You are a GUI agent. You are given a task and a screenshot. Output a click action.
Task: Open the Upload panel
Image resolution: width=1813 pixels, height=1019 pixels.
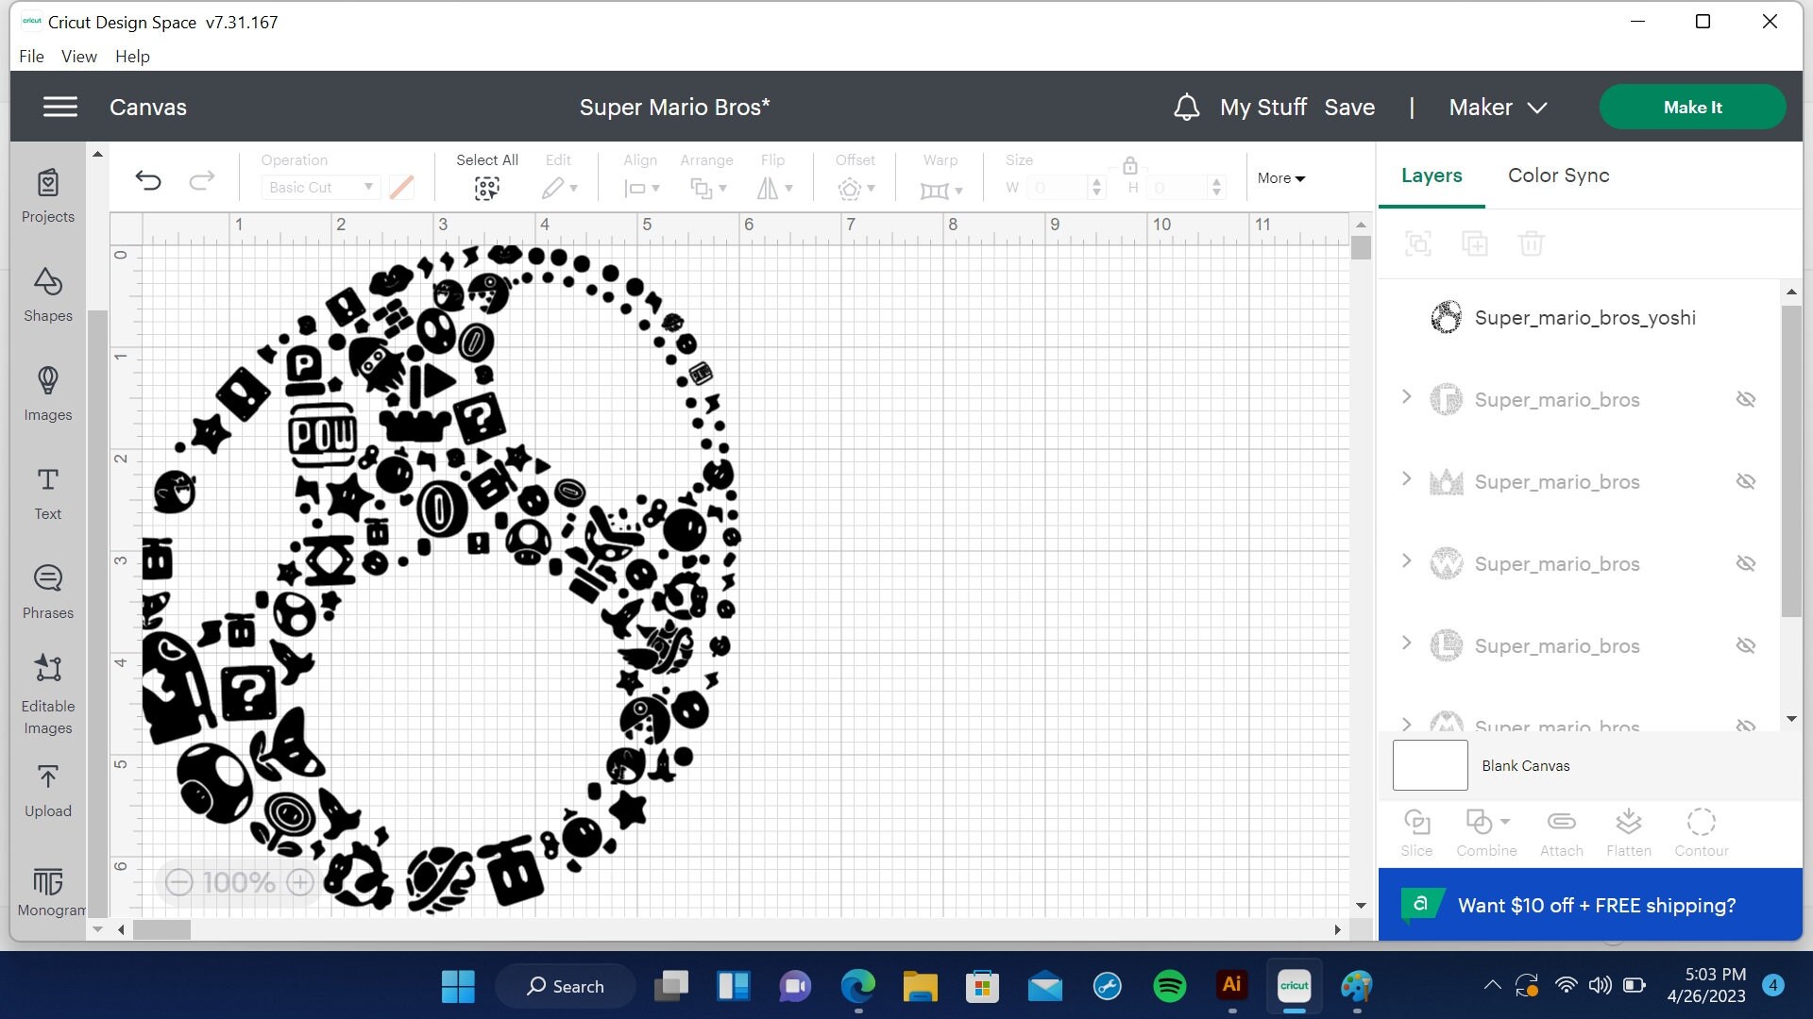click(x=47, y=786)
